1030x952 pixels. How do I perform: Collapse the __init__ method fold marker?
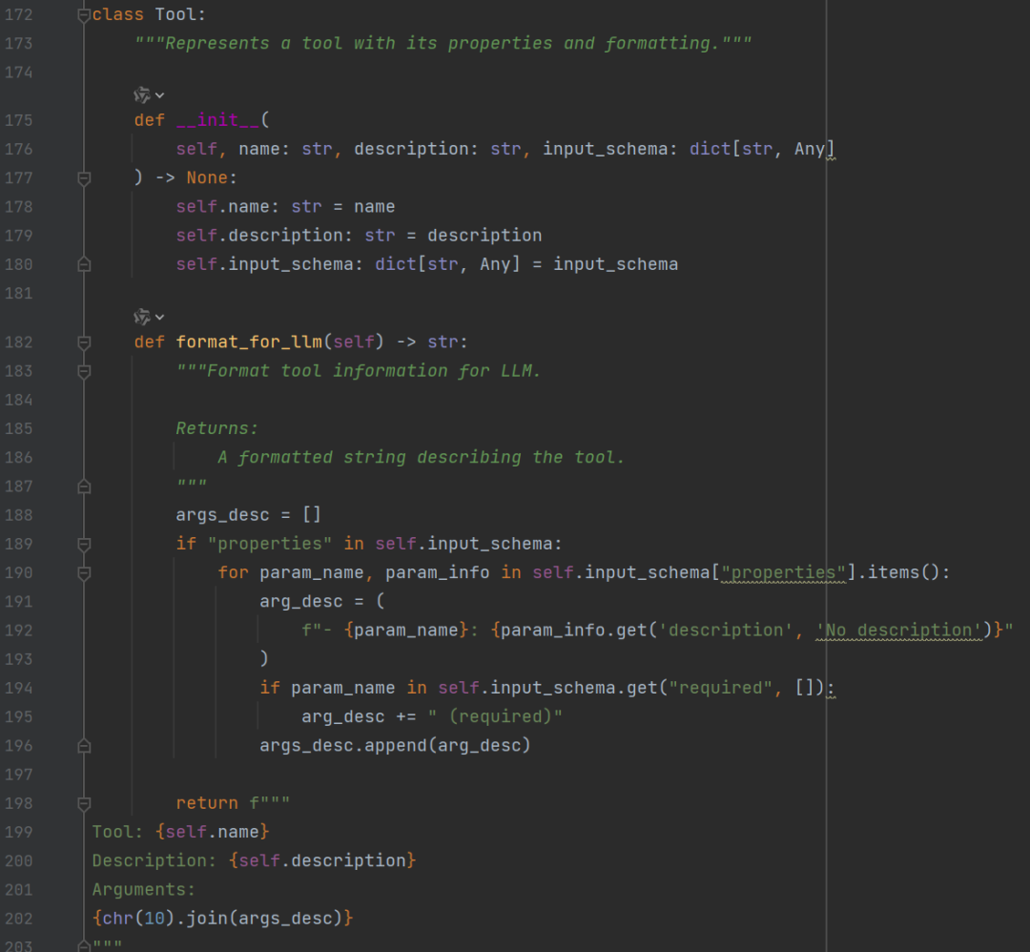point(83,177)
